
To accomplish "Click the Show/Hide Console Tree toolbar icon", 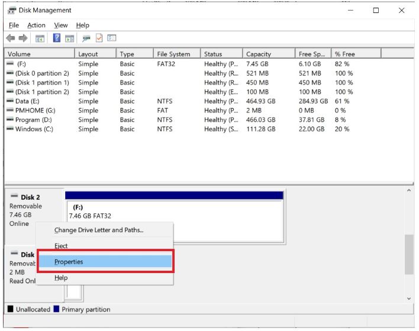I will point(41,38).
